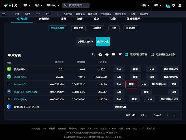Open the 訂單 dropdown
This screenshot has height=140, width=186.
157,5
